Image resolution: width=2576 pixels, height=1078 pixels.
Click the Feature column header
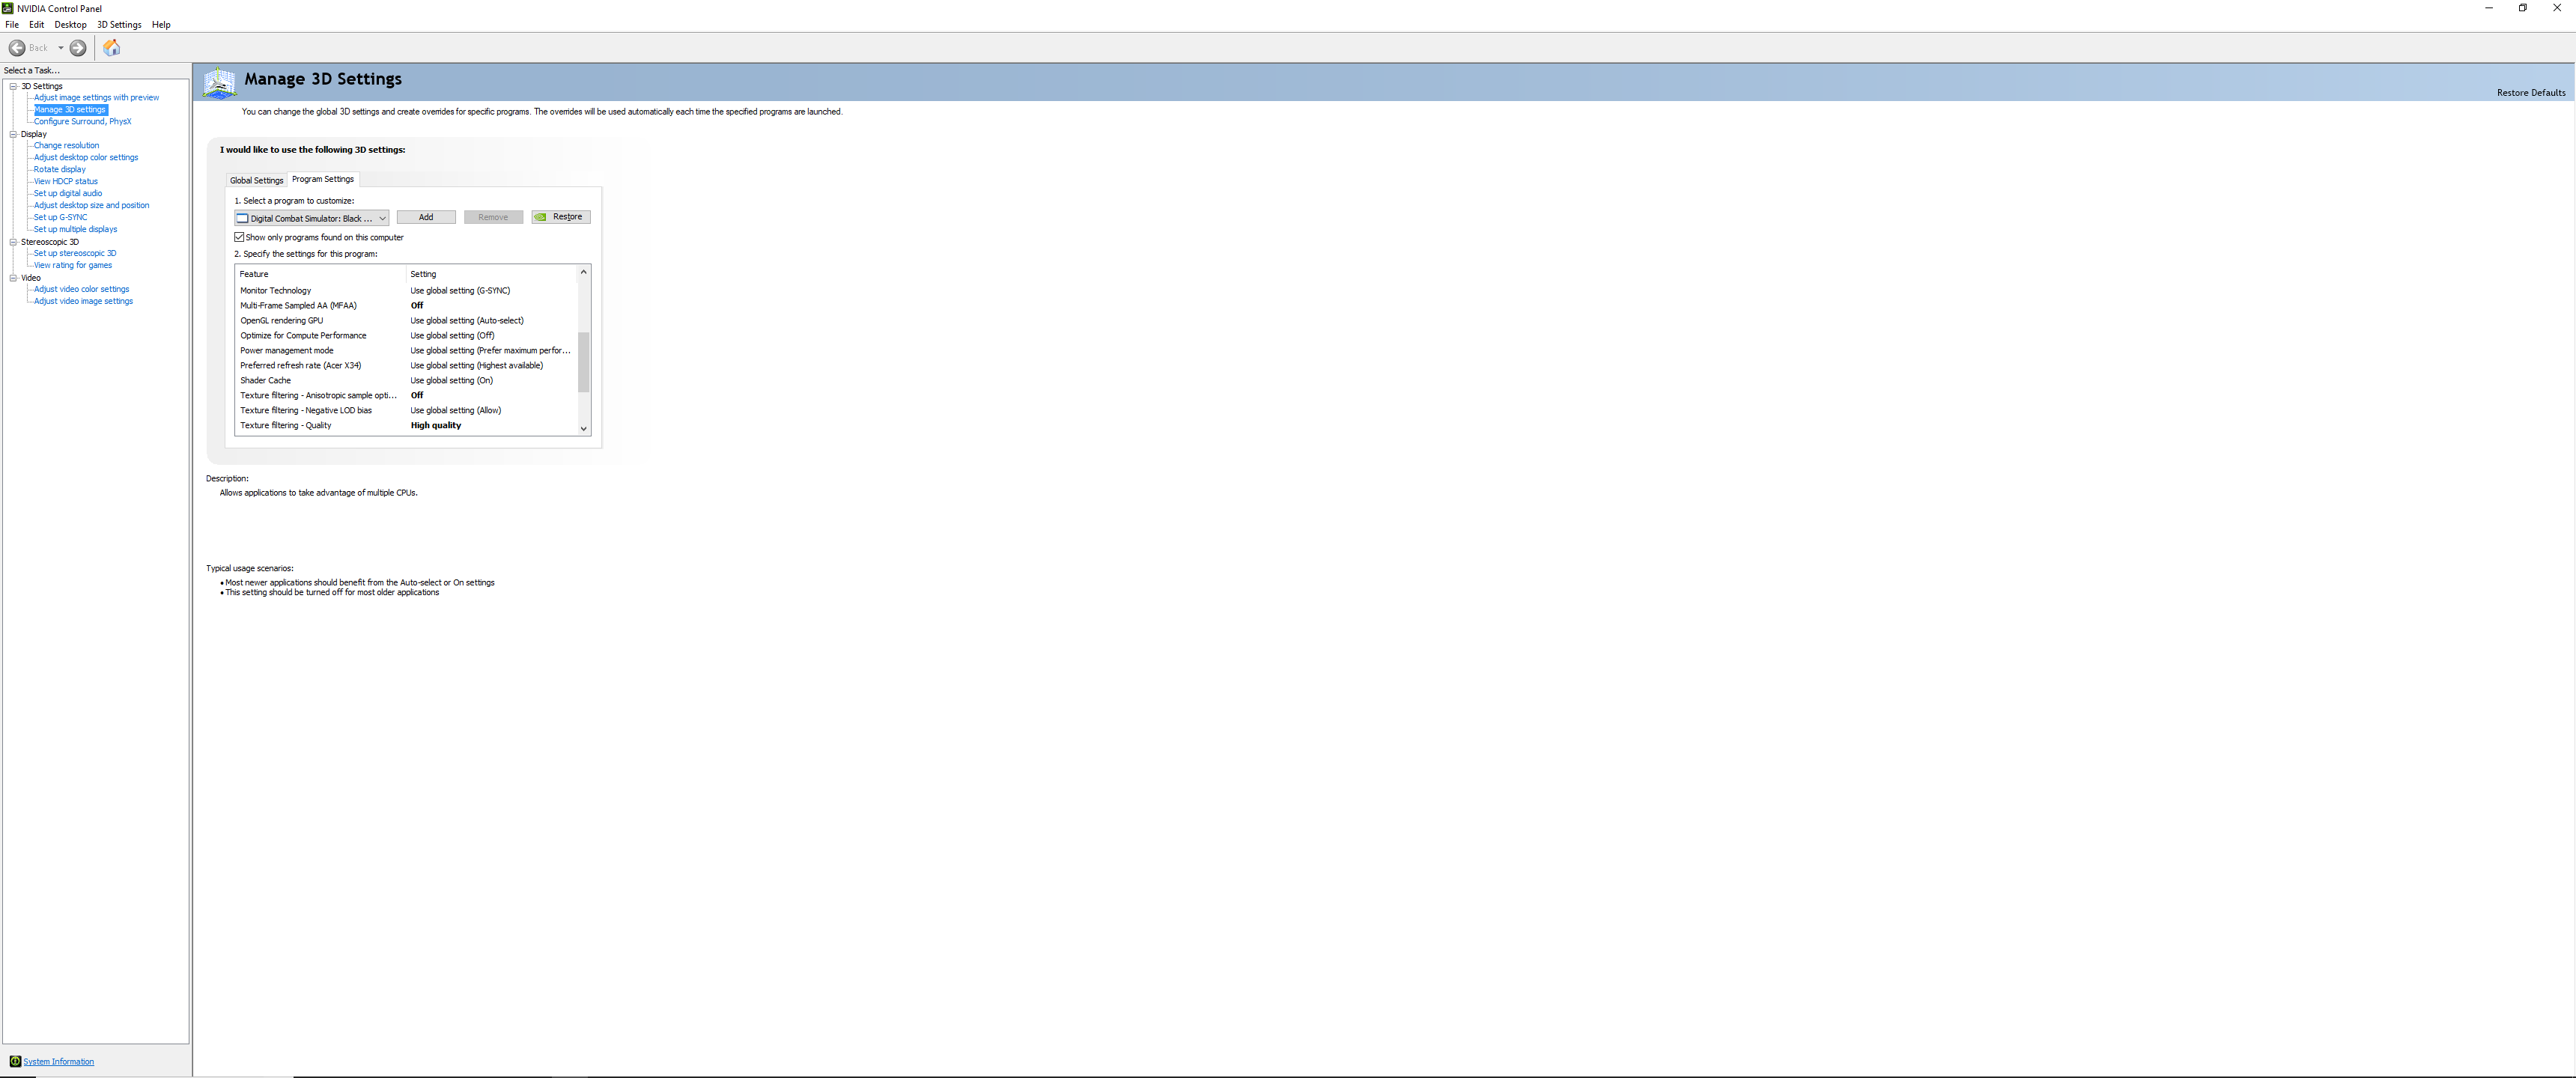[321, 274]
